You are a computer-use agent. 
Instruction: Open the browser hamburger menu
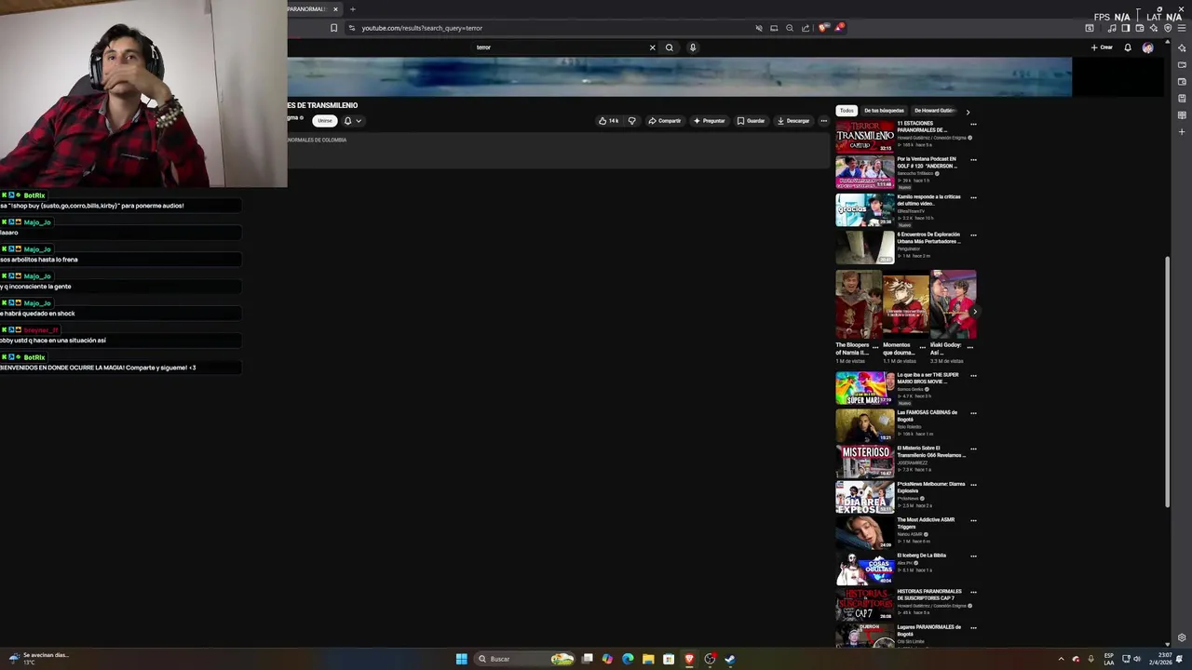[x=1181, y=28]
